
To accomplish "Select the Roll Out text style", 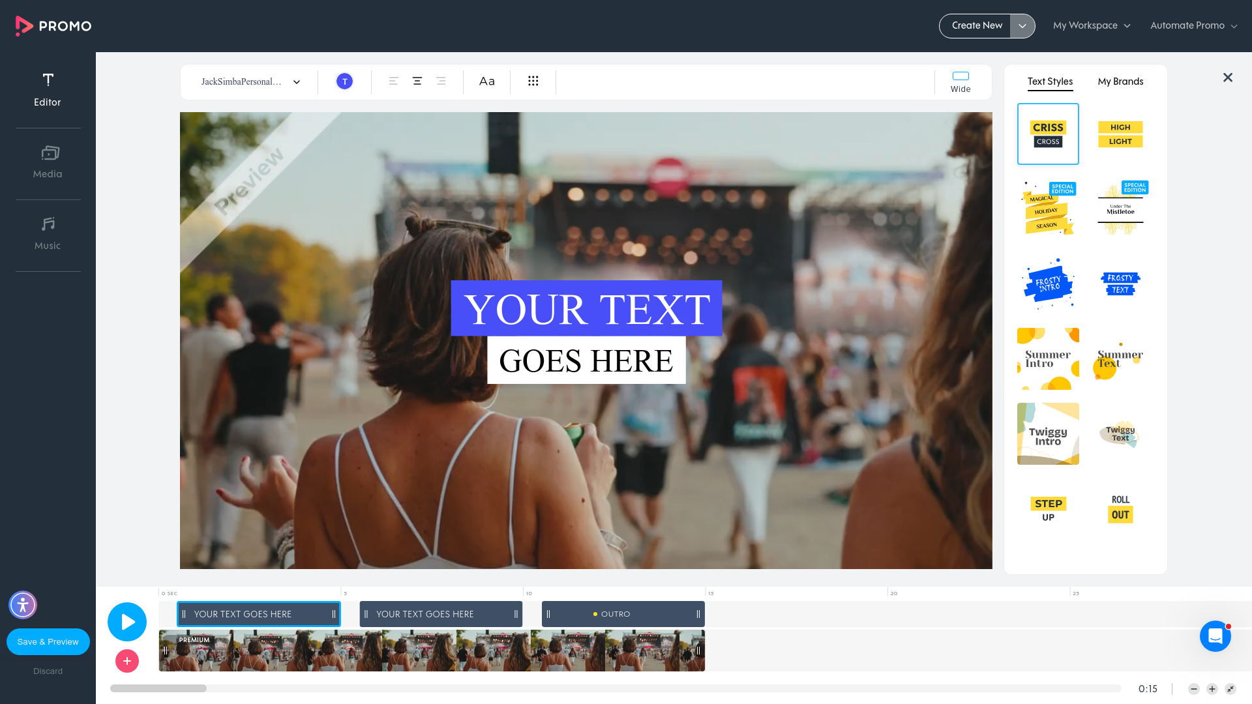I will (1120, 508).
